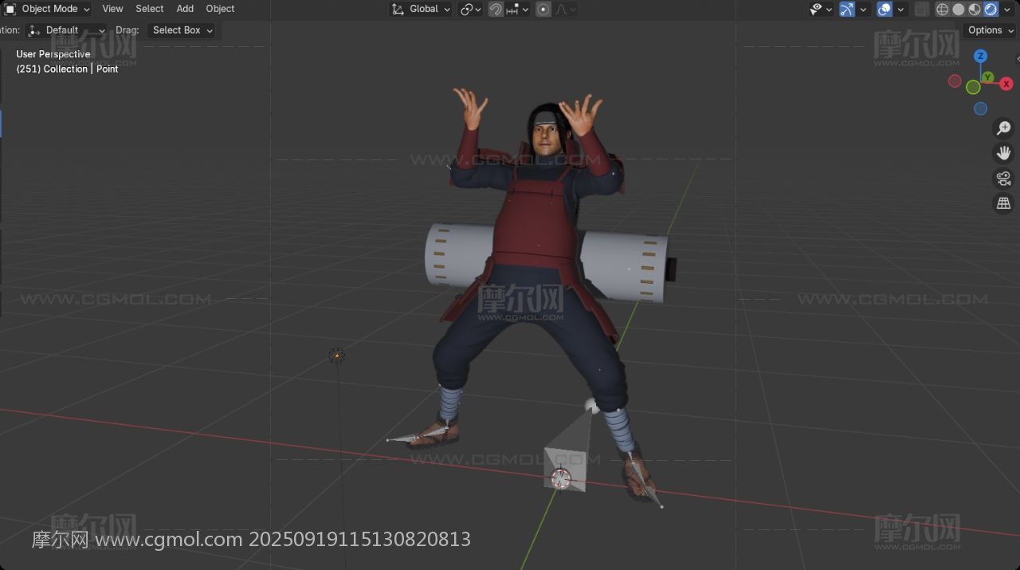Viewport: 1020px width, 570px height.
Task: Switch to solid shading
Action: click(959, 9)
